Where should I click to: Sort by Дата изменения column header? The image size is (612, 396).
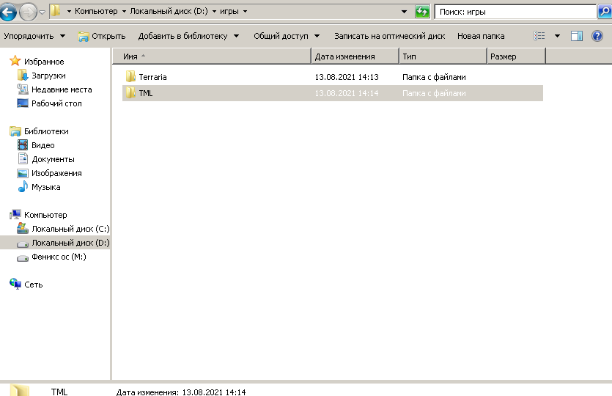coord(355,56)
